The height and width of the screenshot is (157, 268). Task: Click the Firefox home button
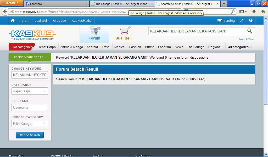click(263, 12)
